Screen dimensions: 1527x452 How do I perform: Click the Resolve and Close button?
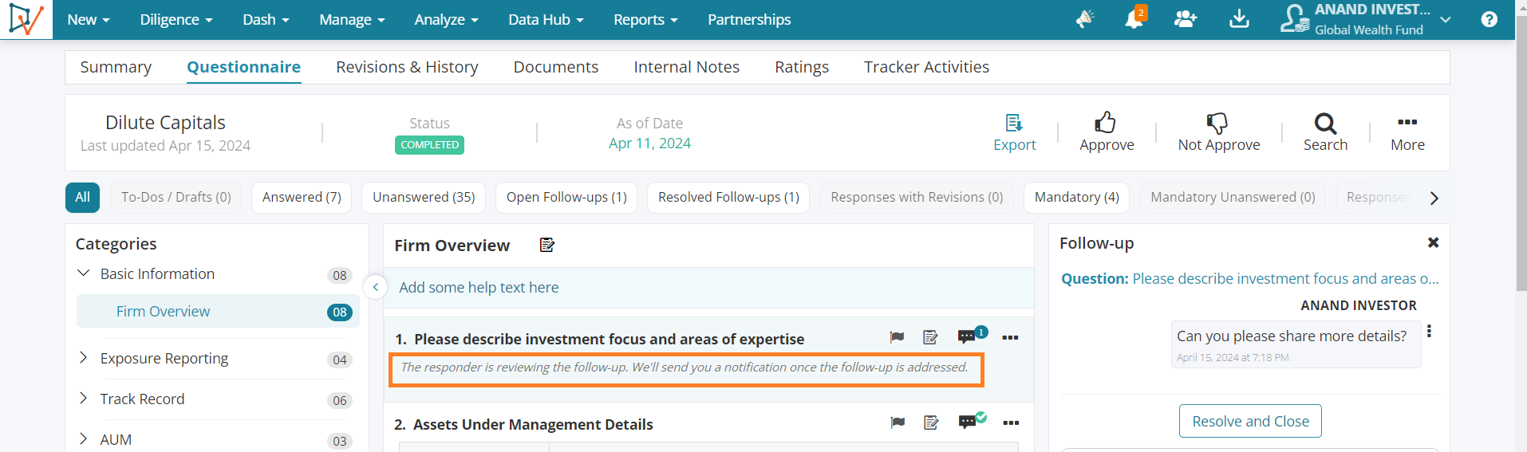(x=1250, y=421)
